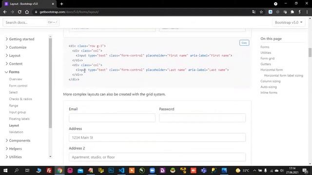
Task: Close the Layout Bootstrap v5.0 tab
Action: pyautogui.click(x=53, y=4)
